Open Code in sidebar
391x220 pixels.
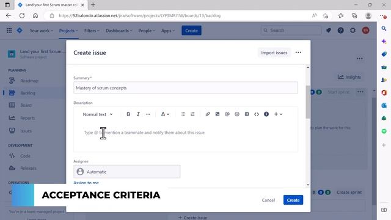coord(25,156)
